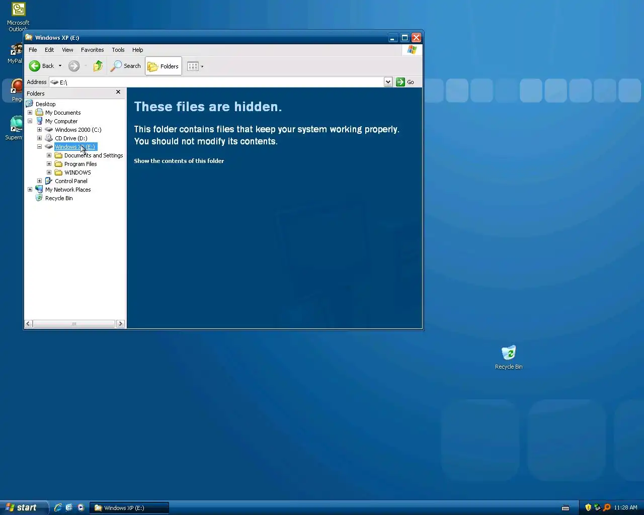Viewport: 644px width, 515px height.
Task: Click the Windows XP (E:) taskbar button
Action: click(x=129, y=508)
